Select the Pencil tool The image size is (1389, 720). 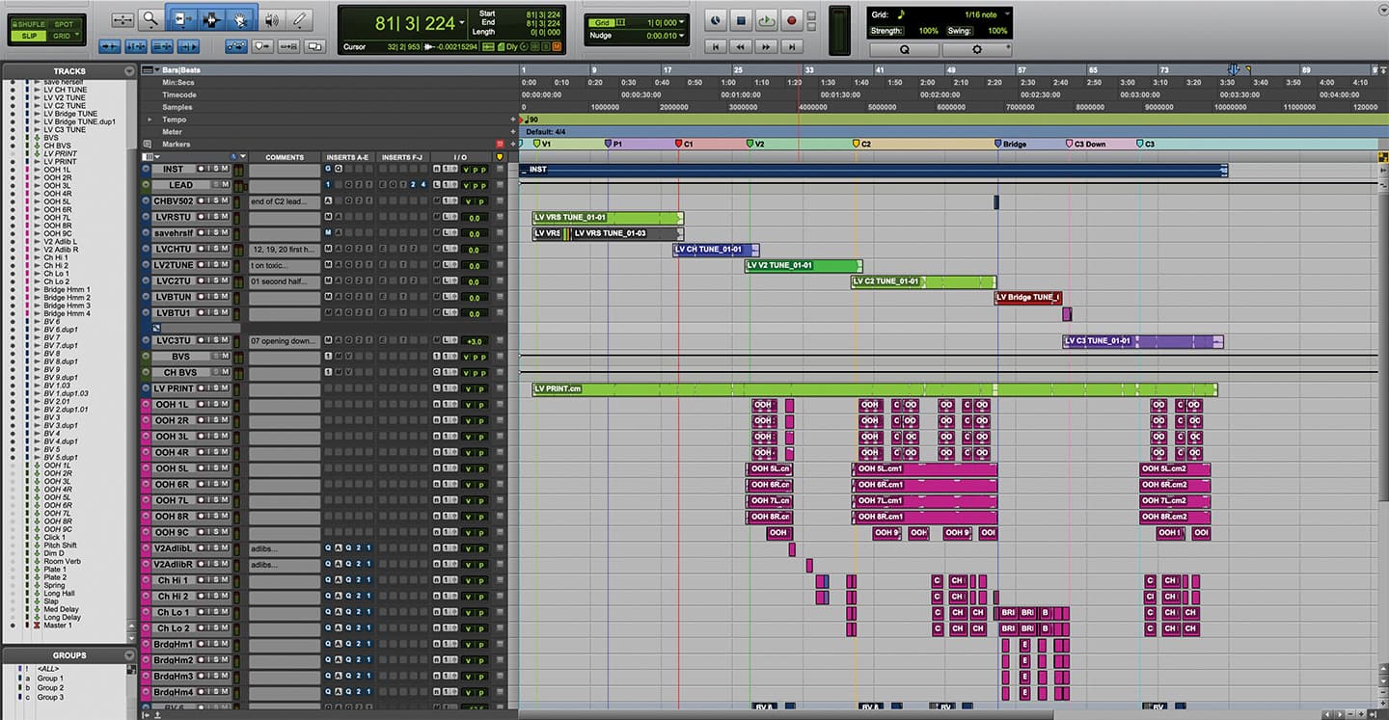coord(300,19)
